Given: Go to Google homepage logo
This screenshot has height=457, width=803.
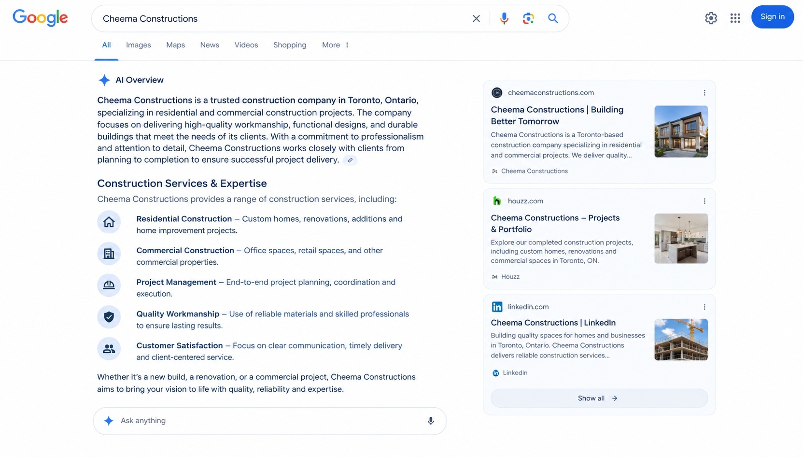Looking at the screenshot, I should pos(40,18).
